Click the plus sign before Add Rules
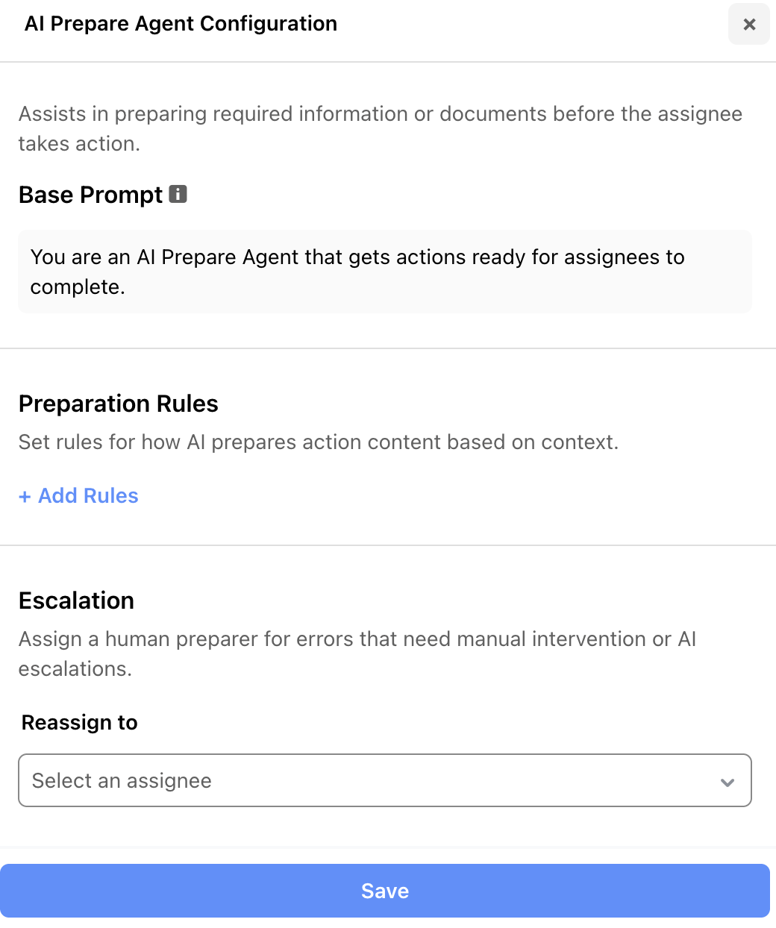The image size is (776, 928). click(x=25, y=497)
